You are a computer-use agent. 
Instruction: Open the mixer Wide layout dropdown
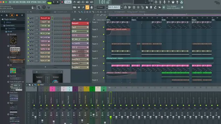(x=42, y=85)
